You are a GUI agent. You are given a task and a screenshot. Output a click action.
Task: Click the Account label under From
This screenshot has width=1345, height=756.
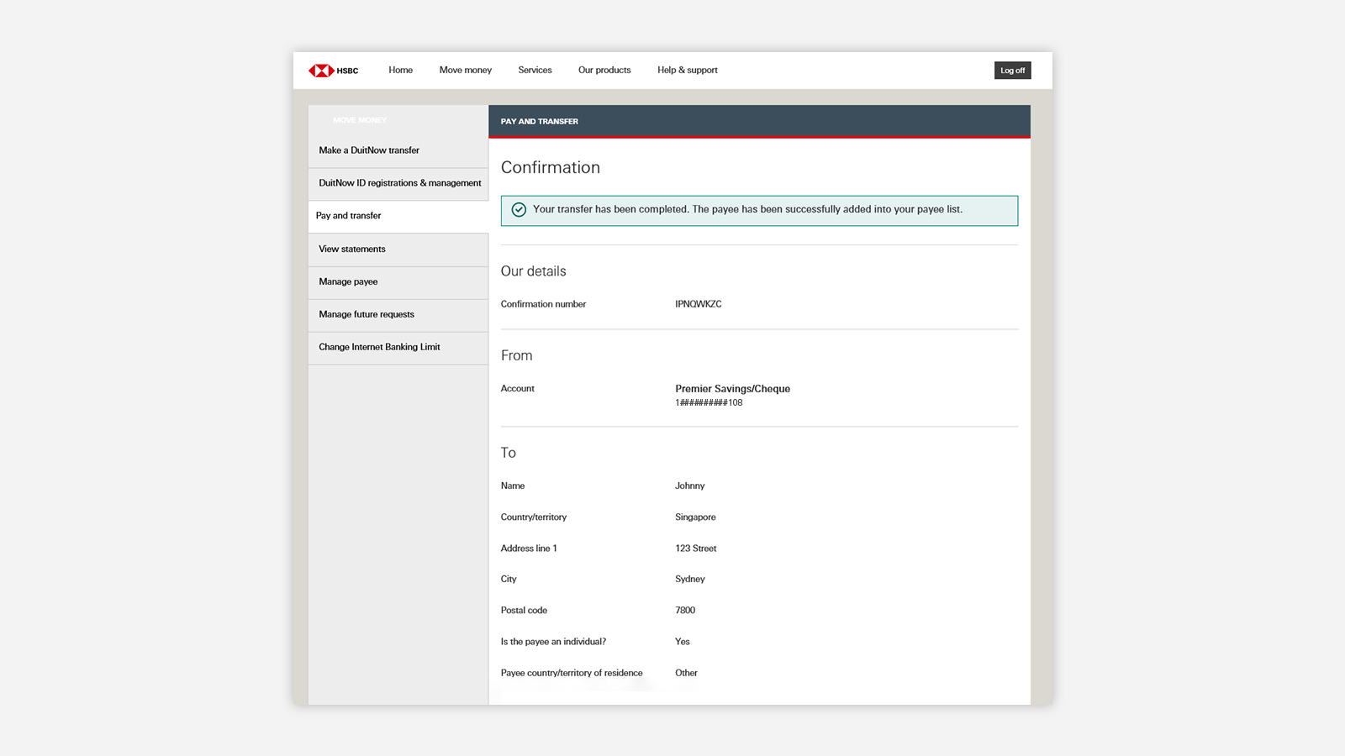tap(517, 389)
